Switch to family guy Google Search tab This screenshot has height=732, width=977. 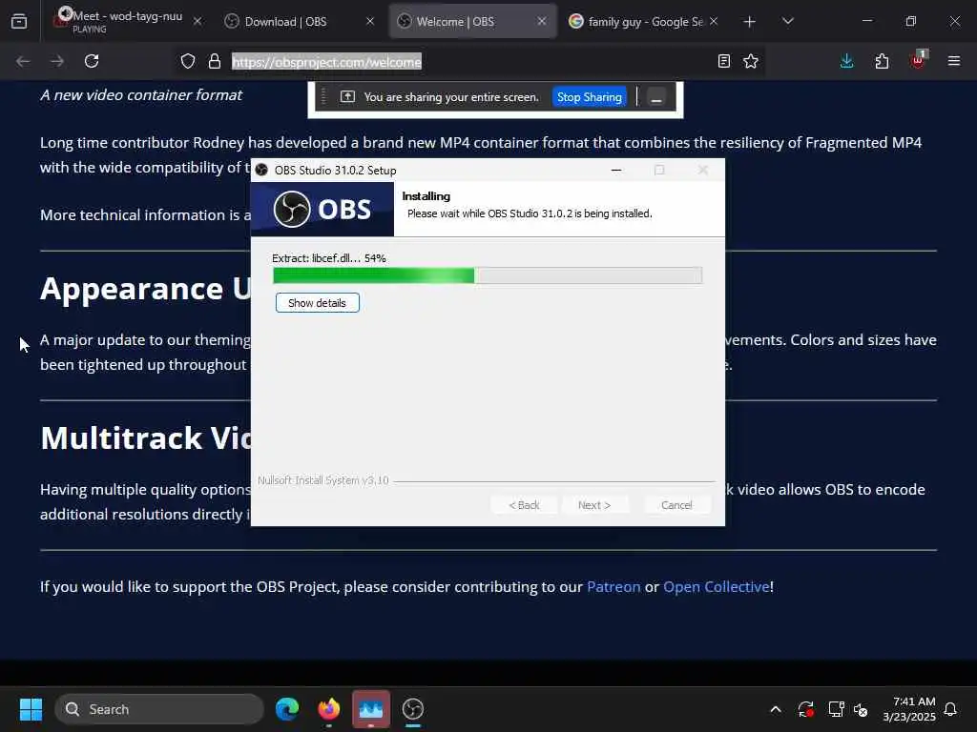643,21
